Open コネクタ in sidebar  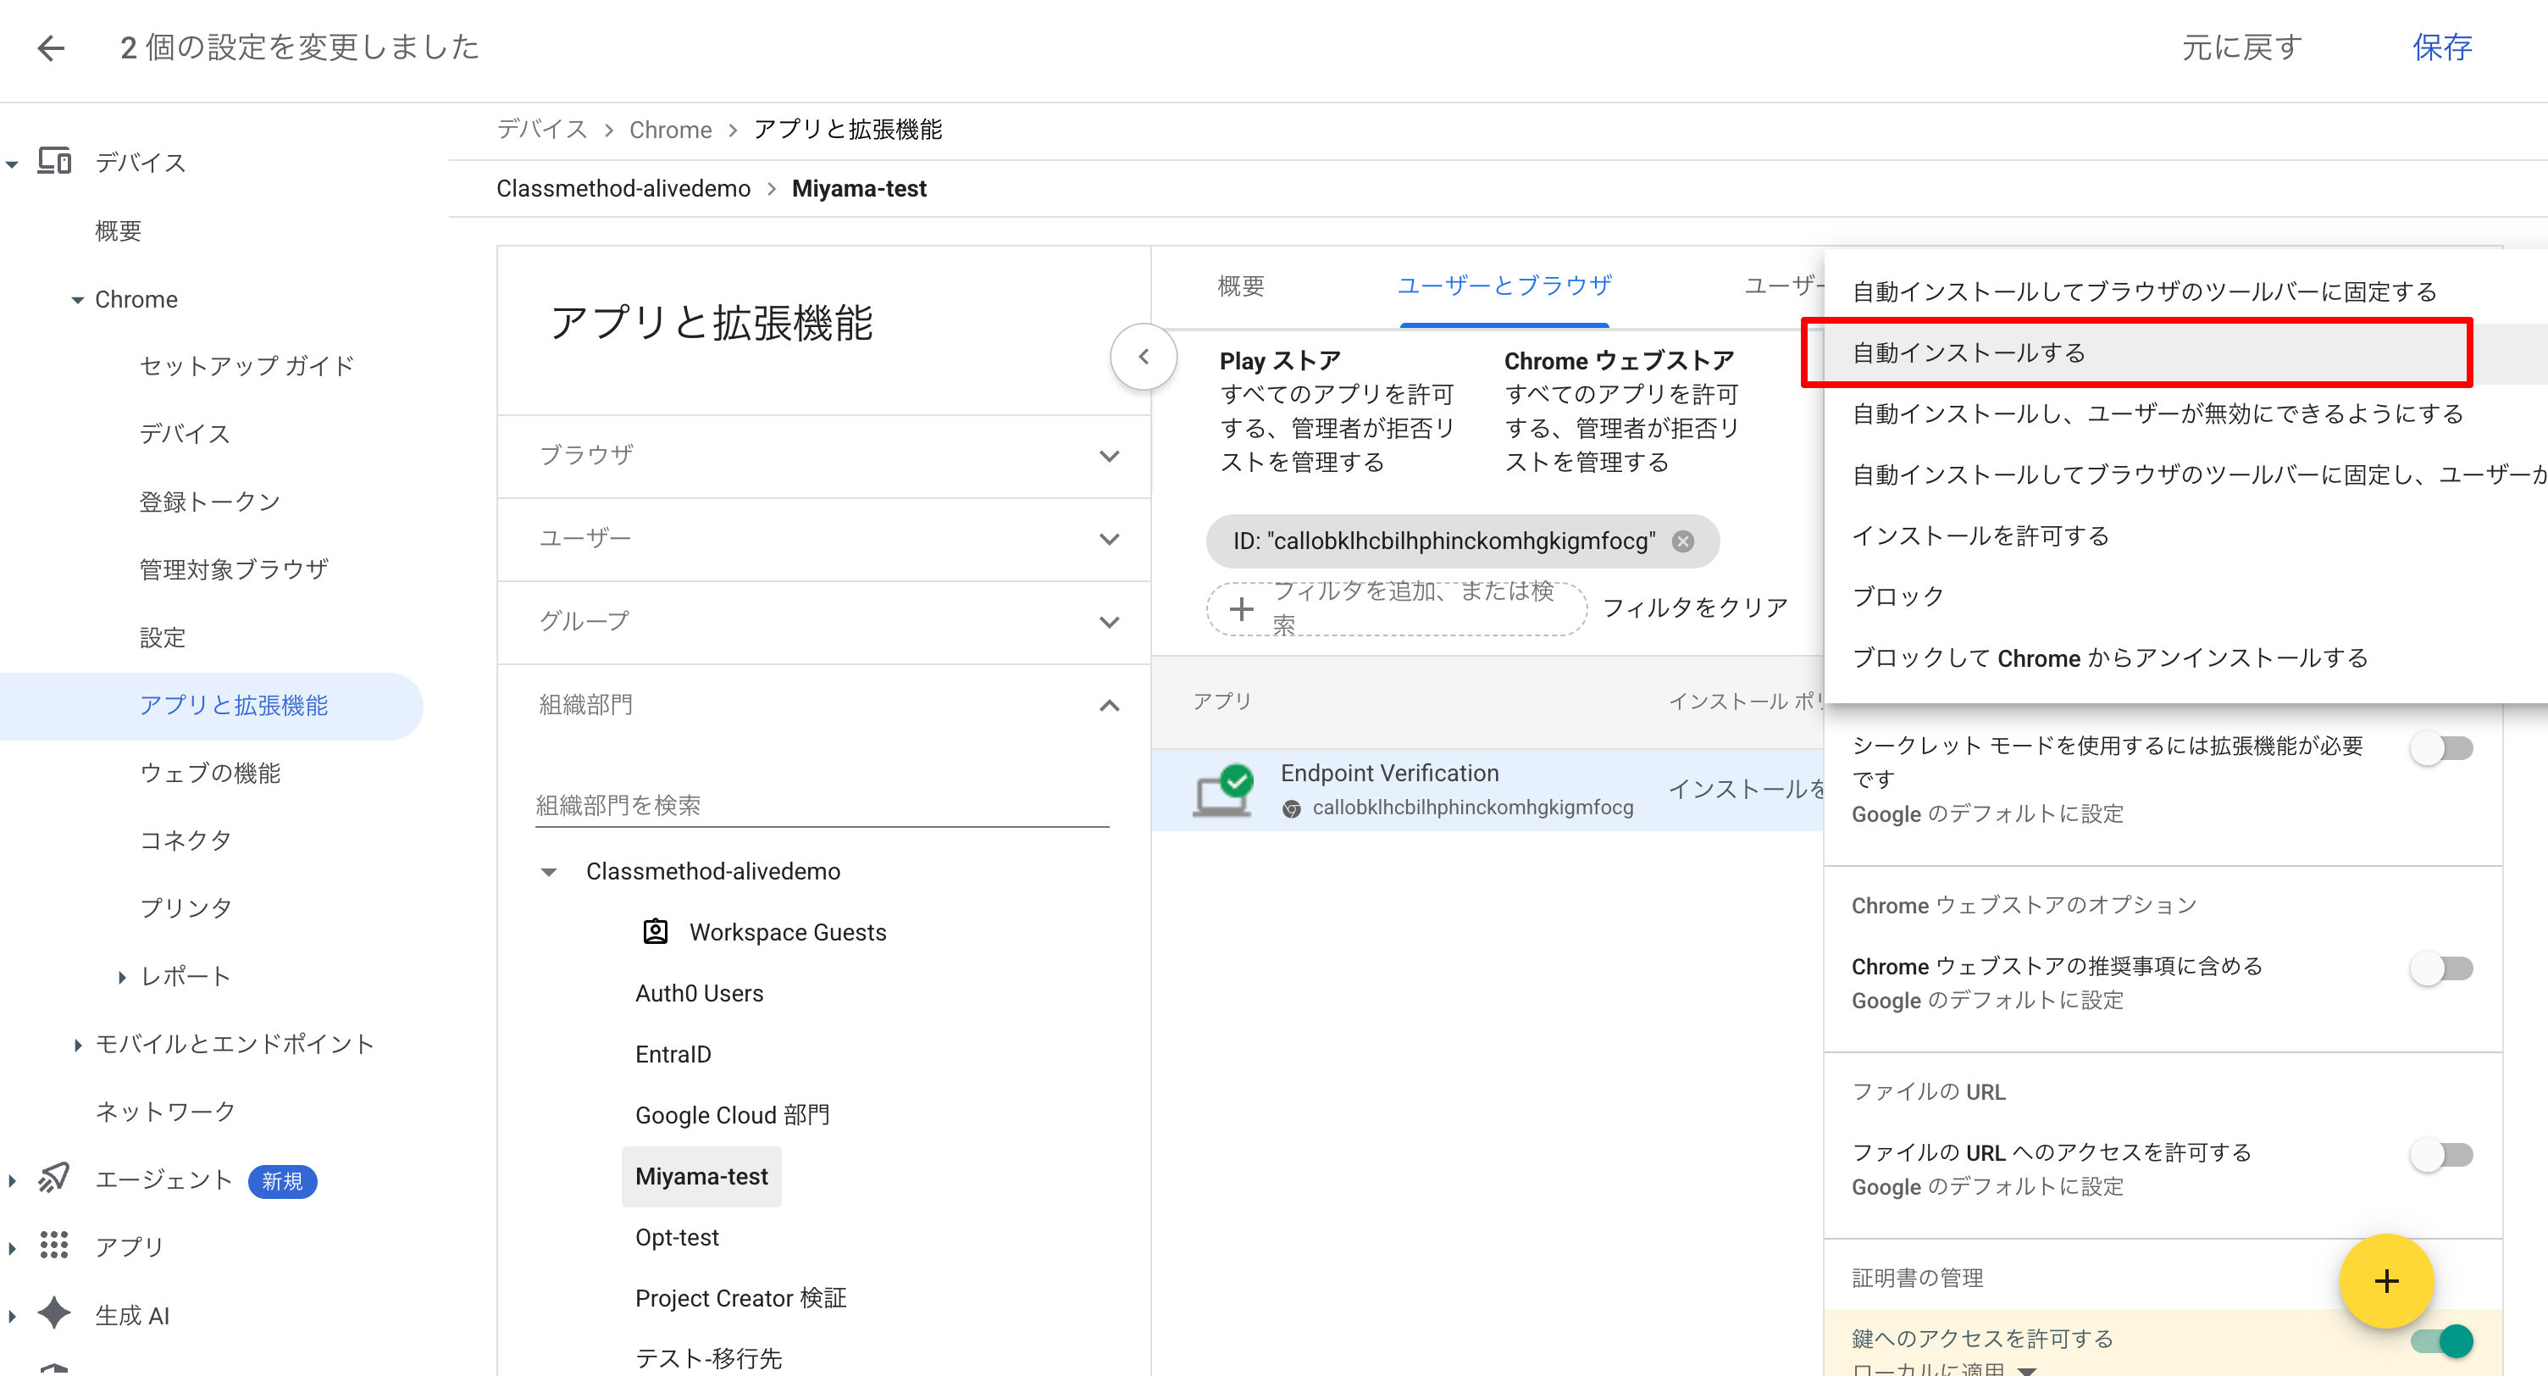click(185, 840)
